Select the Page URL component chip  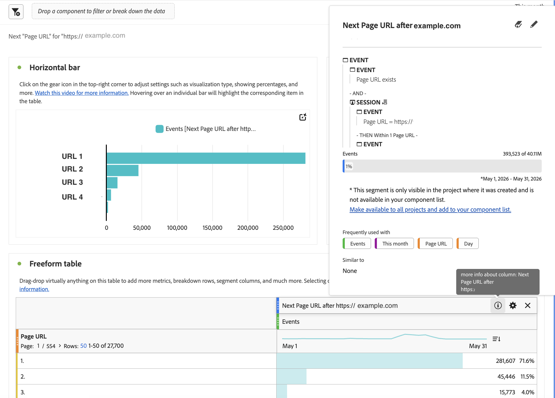[x=435, y=243]
